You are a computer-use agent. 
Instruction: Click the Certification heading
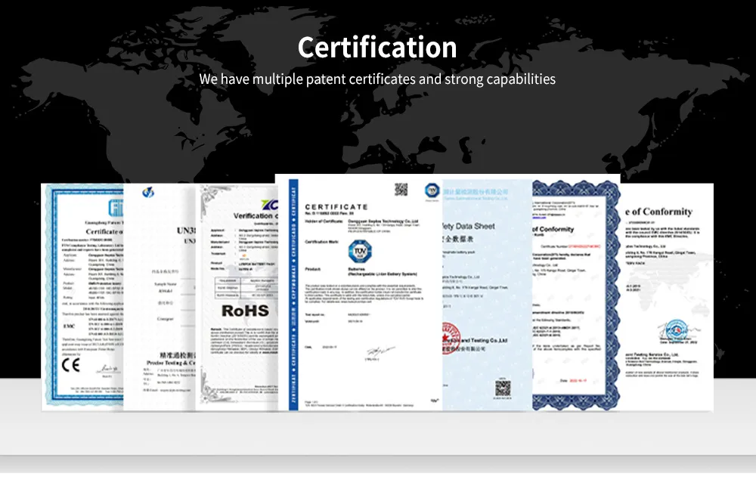click(377, 47)
